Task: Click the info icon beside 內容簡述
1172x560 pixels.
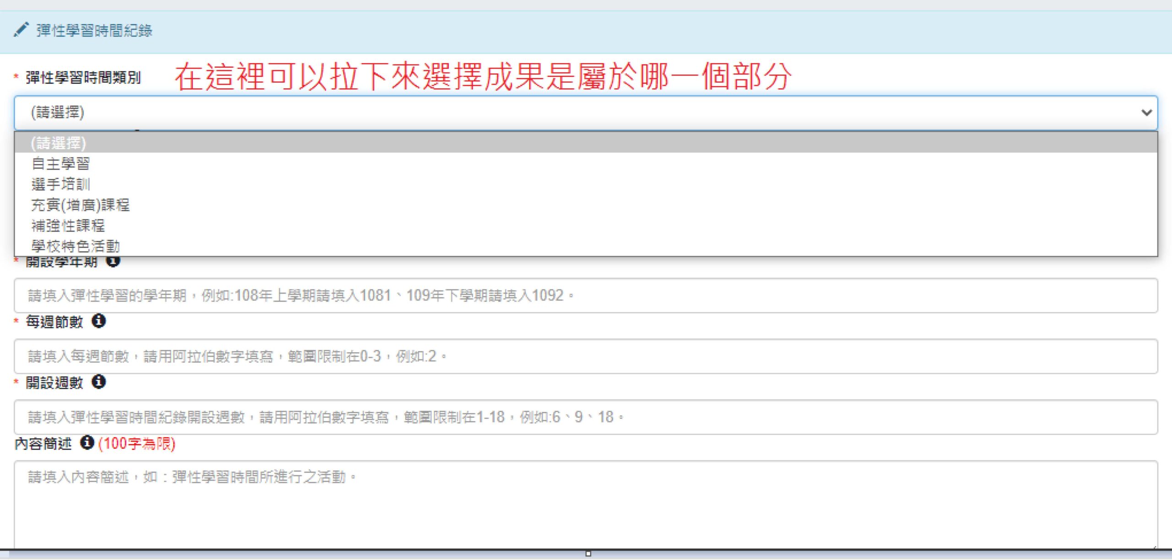Action: (x=87, y=443)
